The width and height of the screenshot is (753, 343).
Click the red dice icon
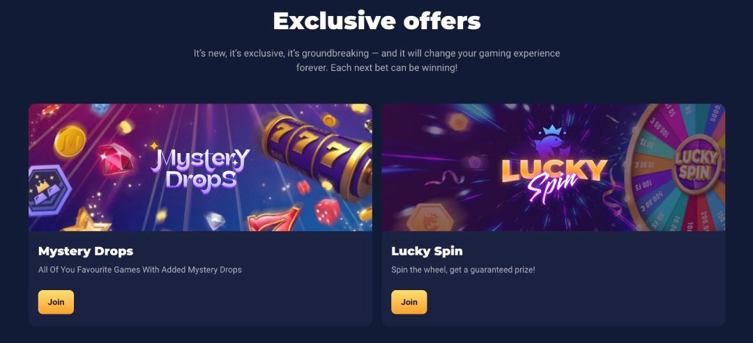(x=327, y=212)
